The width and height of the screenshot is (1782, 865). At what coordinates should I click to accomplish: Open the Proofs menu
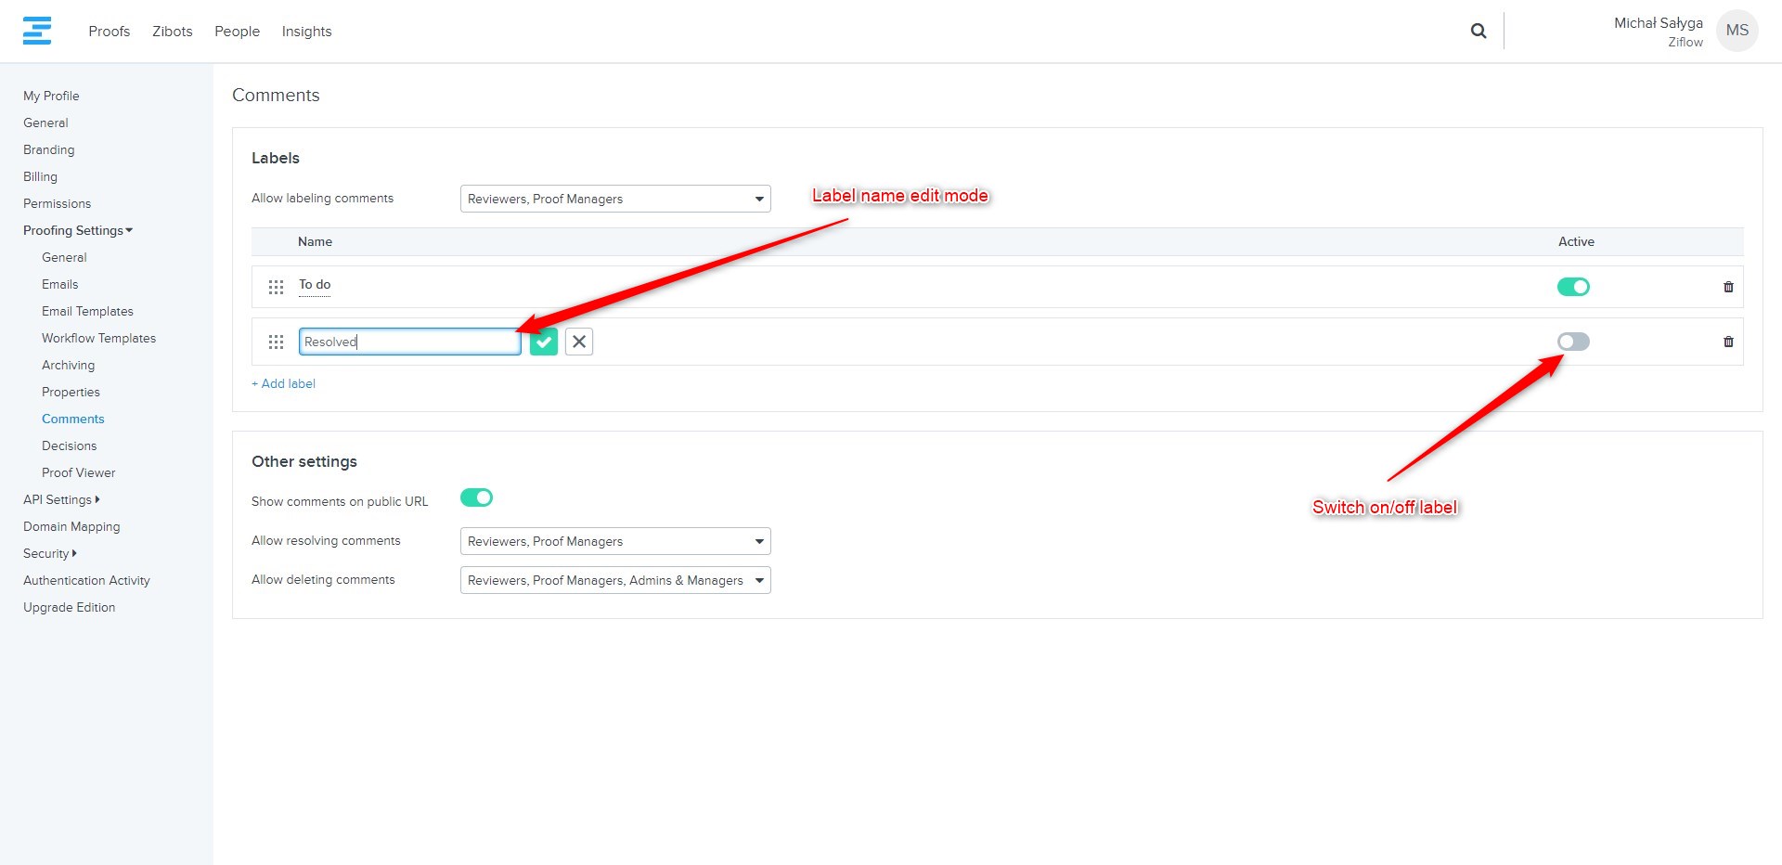click(x=109, y=32)
